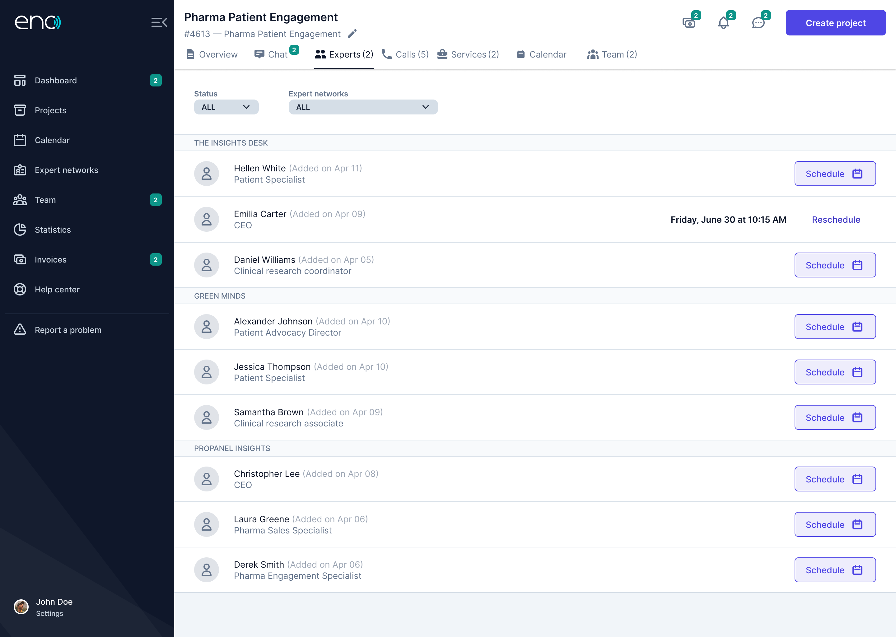Expand the Expert networks filter dropdown
896x637 pixels.
[x=363, y=107]
